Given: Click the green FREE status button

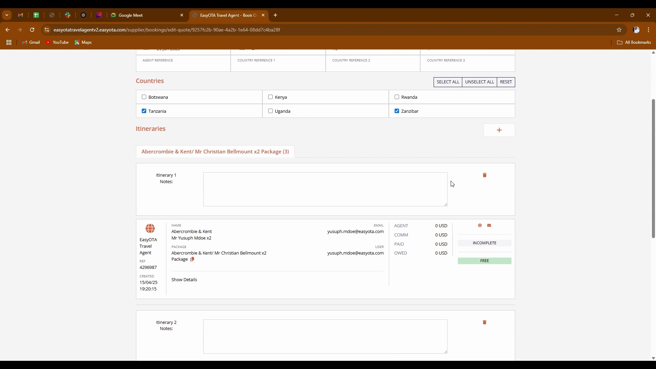Looking at the screenshot, I should tap(484, 261).
